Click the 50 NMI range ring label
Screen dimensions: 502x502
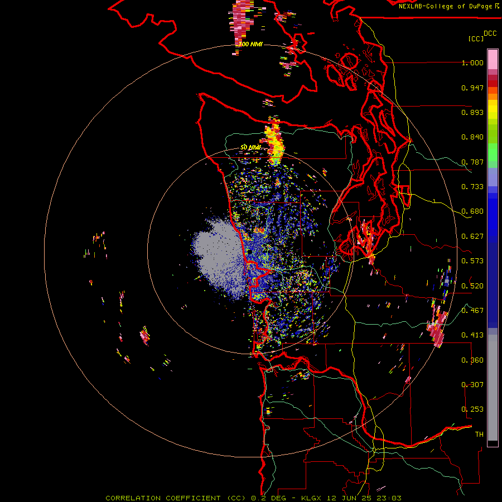(250, 147)
